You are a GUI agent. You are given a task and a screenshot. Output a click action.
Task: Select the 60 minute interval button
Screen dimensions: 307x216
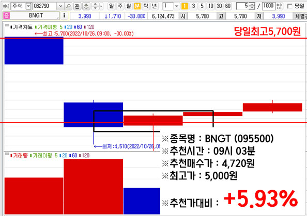228,6
